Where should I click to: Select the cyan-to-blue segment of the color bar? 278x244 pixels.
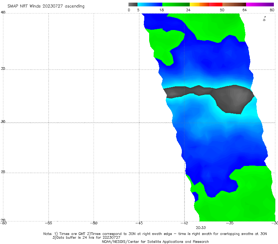(150, 5)
